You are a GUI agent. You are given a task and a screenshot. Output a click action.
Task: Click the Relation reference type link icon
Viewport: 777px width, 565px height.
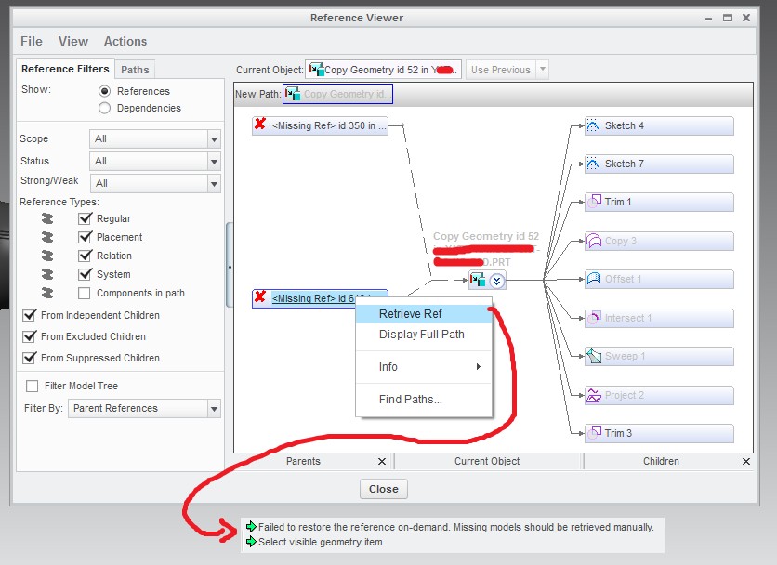click(47, 256)
